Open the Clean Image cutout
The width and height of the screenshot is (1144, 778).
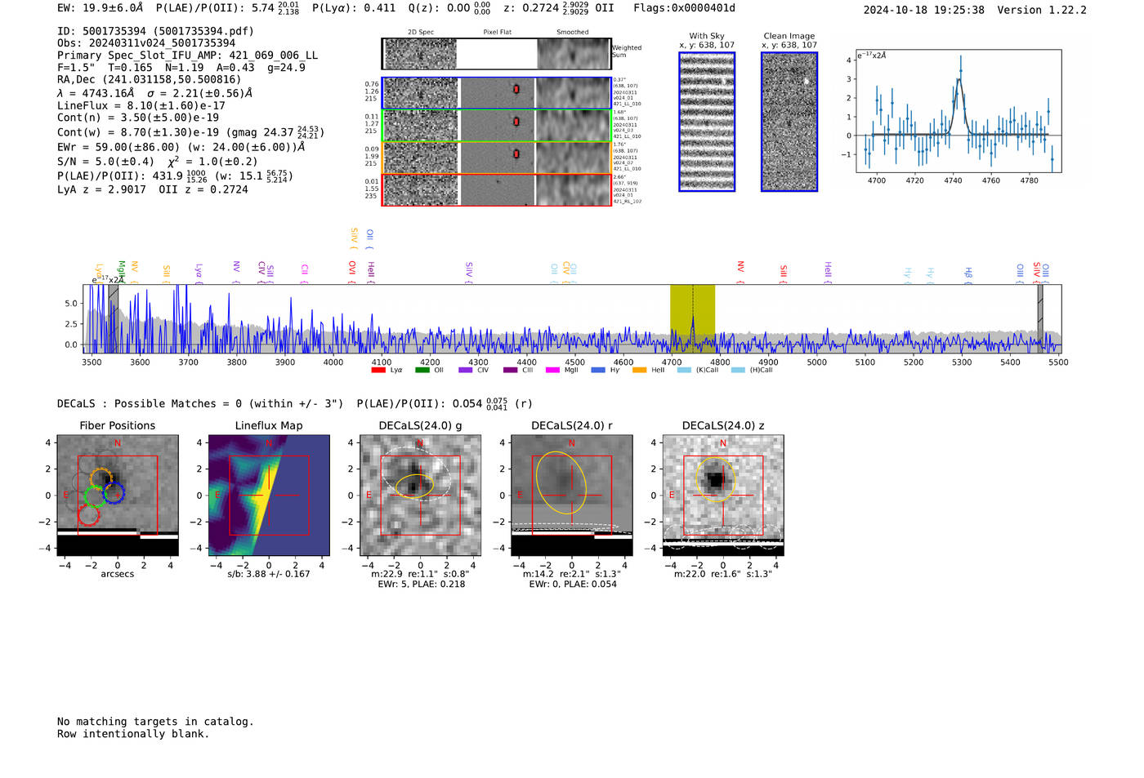(x=789, y=122)
